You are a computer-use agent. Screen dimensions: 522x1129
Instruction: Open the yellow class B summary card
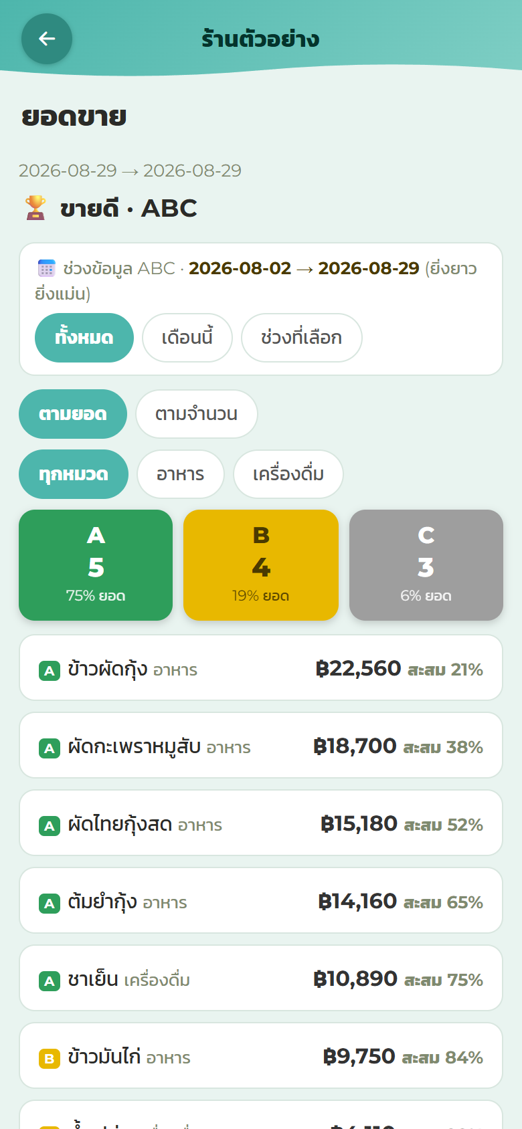261,565
